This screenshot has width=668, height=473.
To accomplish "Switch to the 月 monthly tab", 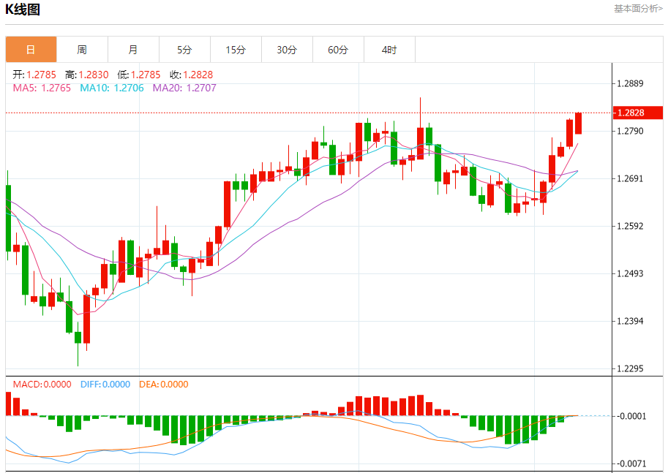I will [133, 50].
